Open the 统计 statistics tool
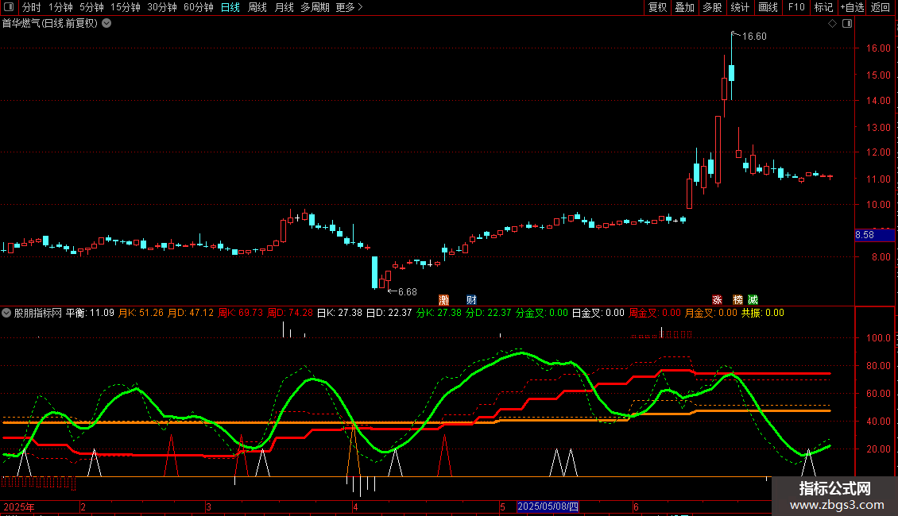Screen dimensions: 898x516 tap(739, 7)
